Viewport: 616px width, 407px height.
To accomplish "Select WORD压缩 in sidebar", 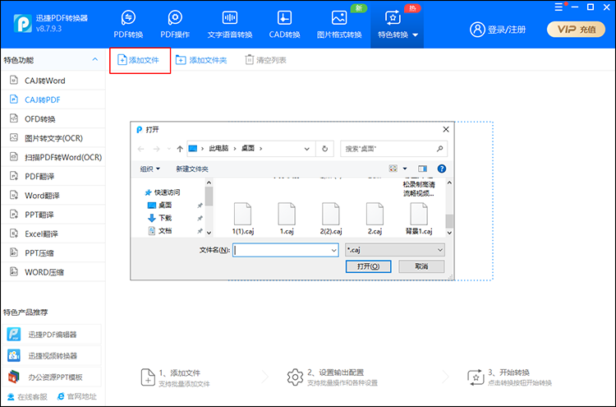I will [x=53, y=272].
